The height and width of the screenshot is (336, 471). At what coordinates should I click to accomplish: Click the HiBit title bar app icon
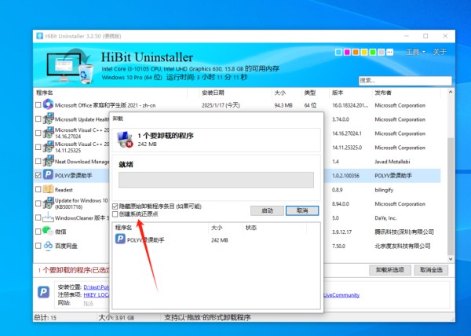[x=39, y=36]
